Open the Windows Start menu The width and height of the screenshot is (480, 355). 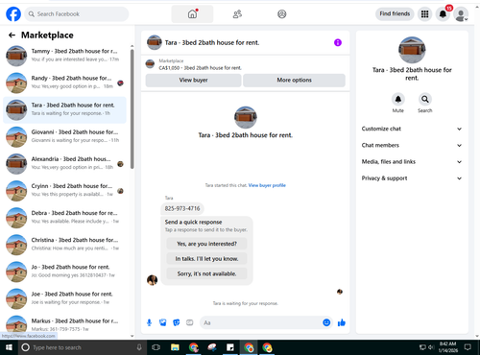point(9,347)
